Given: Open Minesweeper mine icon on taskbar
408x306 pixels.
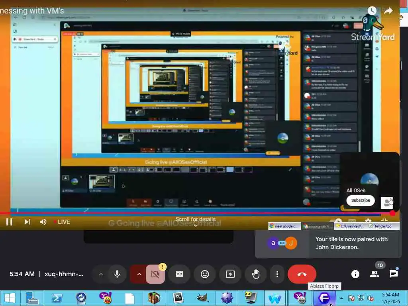Looking at the screenshot, I should pos(227,298).
